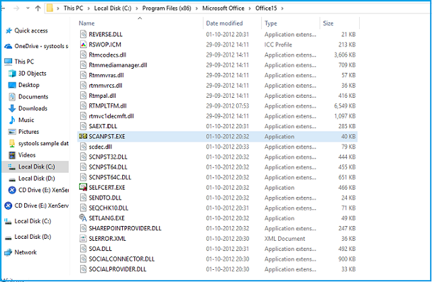
Task: Expand the chevron after Program Files (x86)
Action: 196,8
